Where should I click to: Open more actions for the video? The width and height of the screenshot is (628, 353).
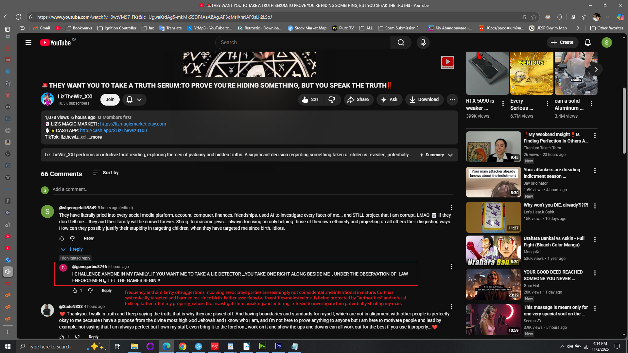coord(452,100)
